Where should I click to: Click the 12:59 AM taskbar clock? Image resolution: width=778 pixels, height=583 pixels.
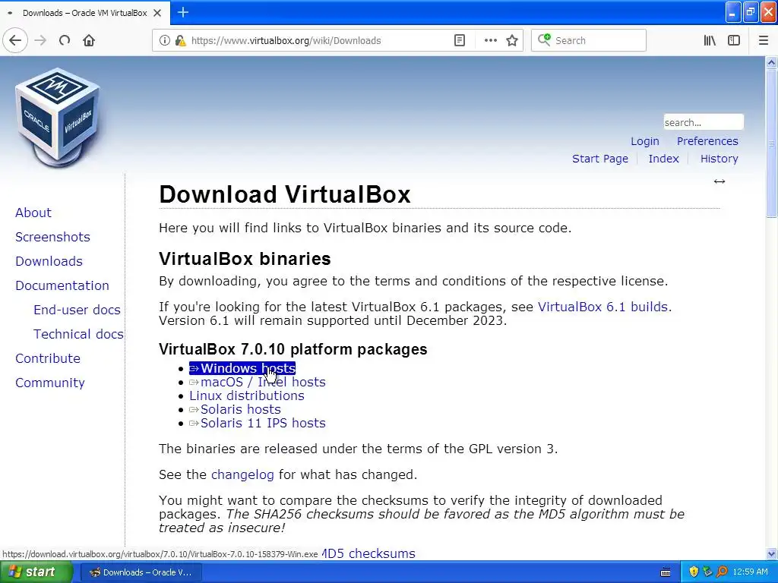tap(750, 572)
